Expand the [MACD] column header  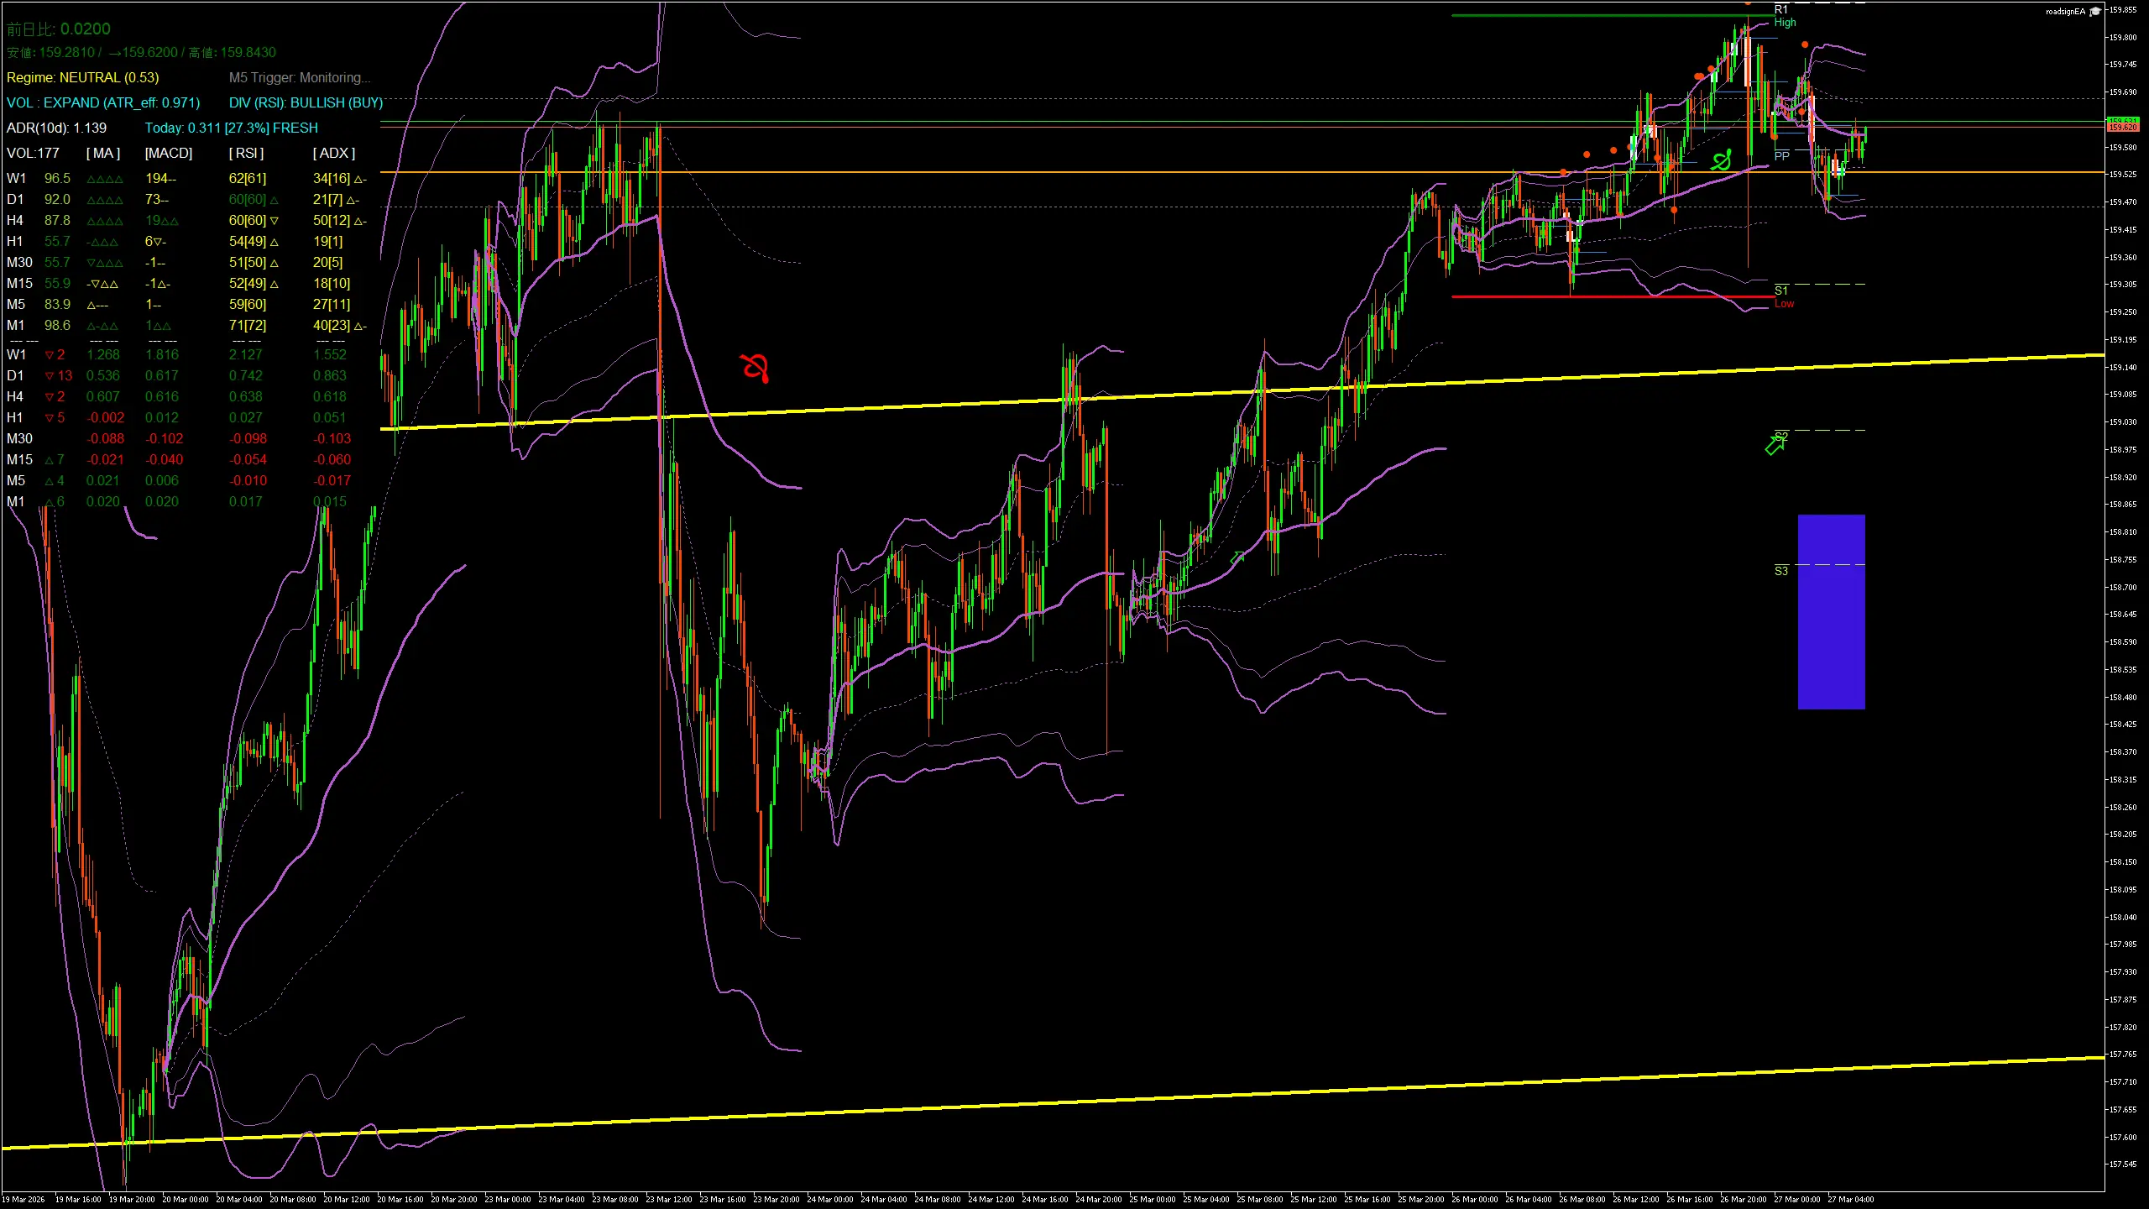coord(167,153)
